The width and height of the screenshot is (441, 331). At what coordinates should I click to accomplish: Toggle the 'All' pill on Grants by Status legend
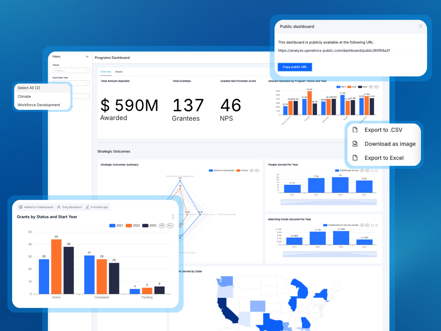(162, 225)
